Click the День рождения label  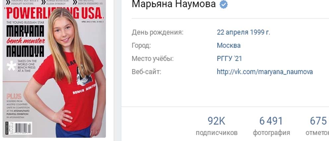click(x=158, y=33)
